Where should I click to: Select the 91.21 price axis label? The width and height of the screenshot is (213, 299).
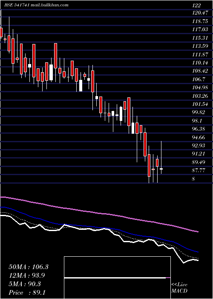199,153
